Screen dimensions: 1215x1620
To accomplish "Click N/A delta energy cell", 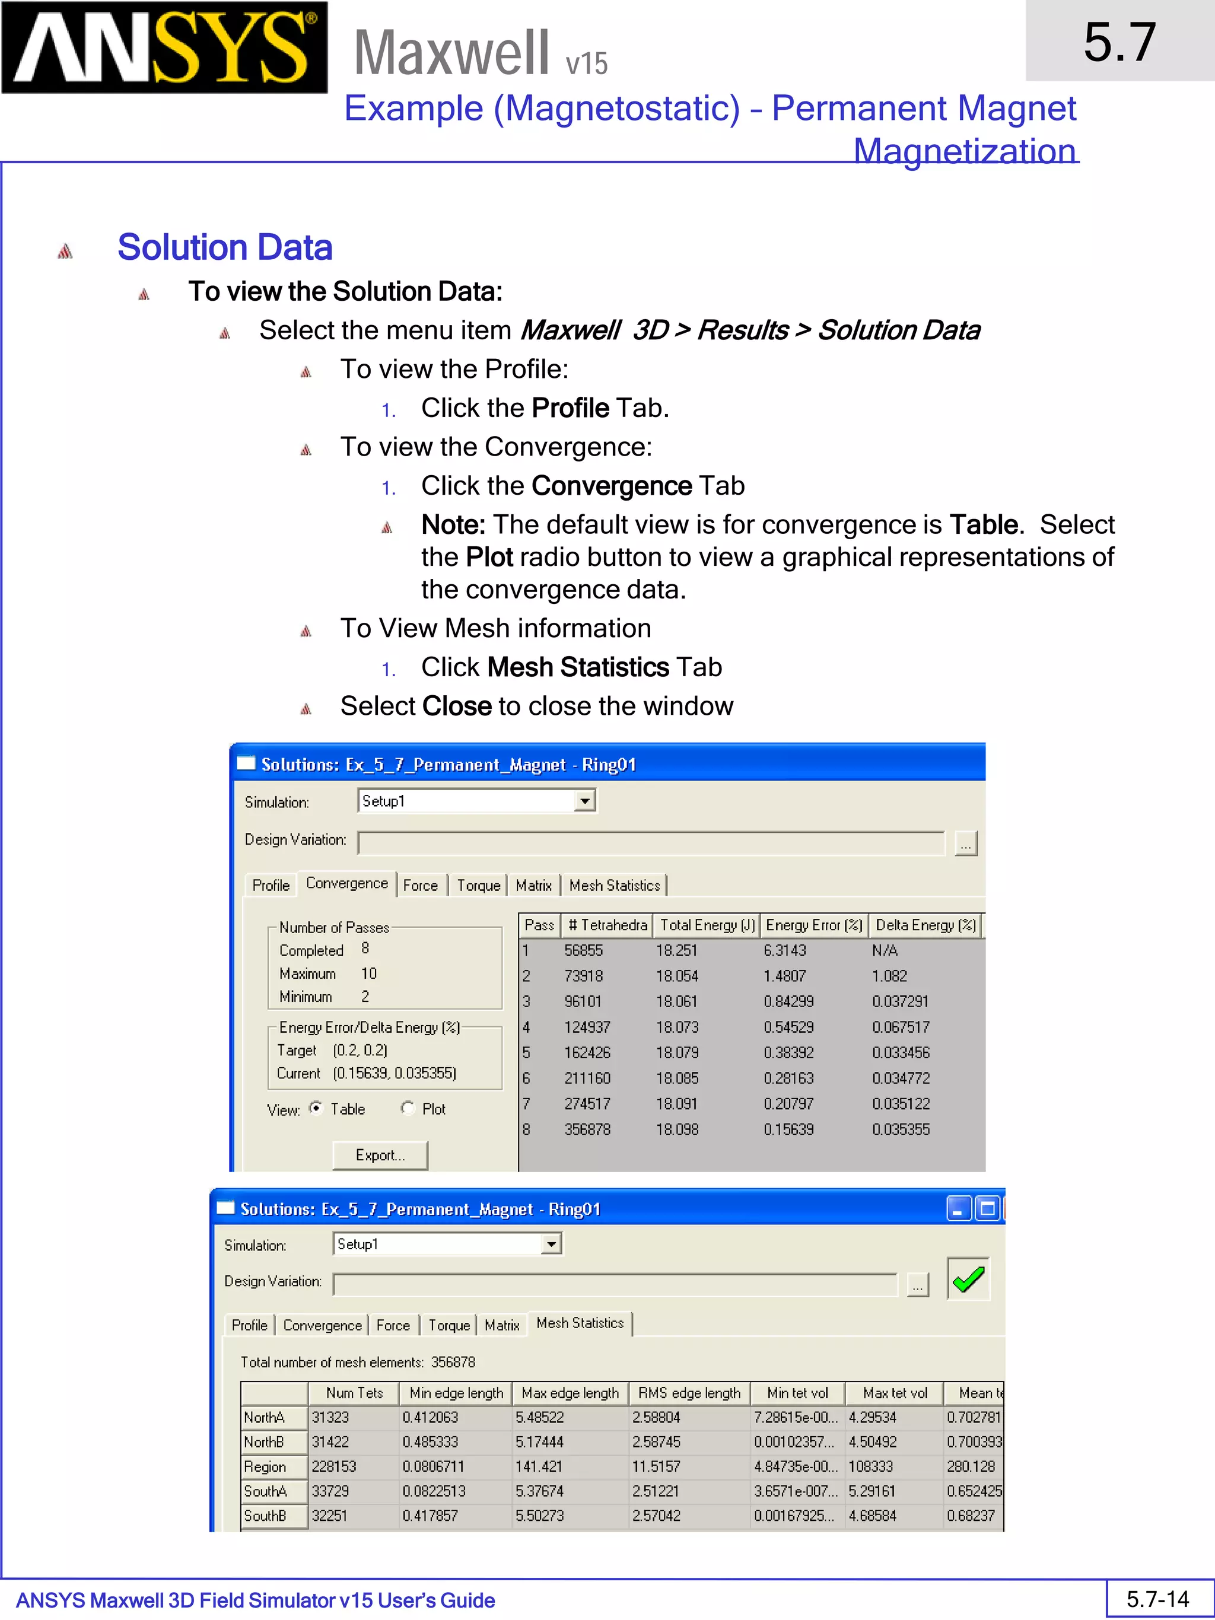I will pos(885,951).
